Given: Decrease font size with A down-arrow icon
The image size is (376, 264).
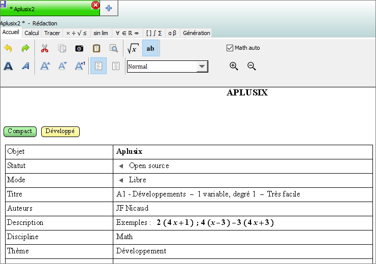Looking at the screenshot, I should point(62,66).
